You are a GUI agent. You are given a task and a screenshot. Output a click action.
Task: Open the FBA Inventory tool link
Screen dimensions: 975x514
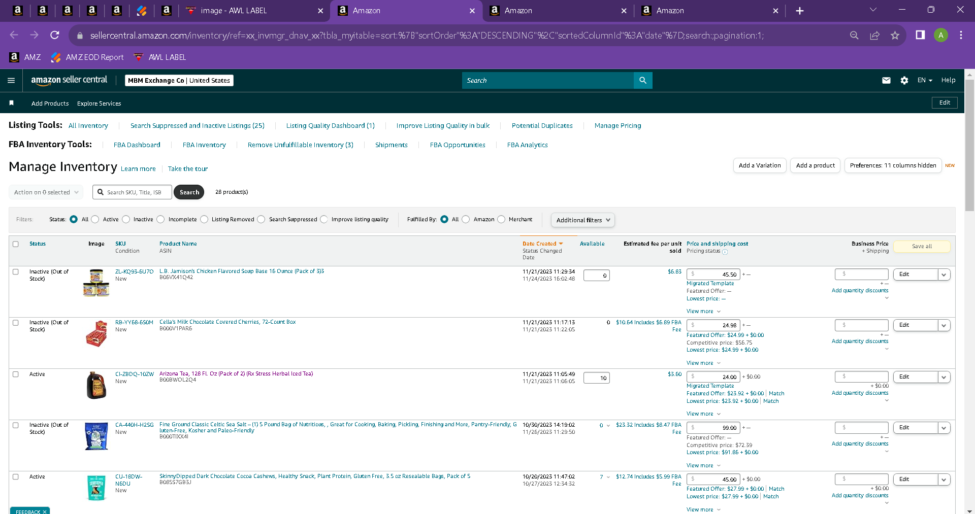click(204, 145)
